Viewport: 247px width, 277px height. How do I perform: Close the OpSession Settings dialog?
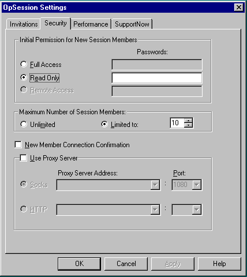pyautogui.click(x=239, y=8)
